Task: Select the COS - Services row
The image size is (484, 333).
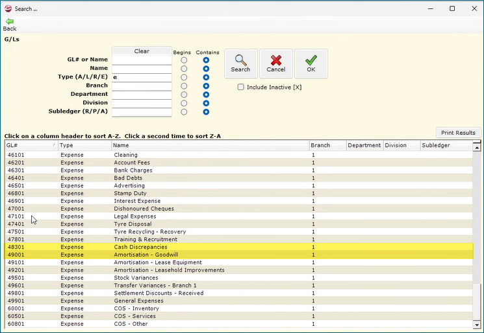Action: point(239,316)
